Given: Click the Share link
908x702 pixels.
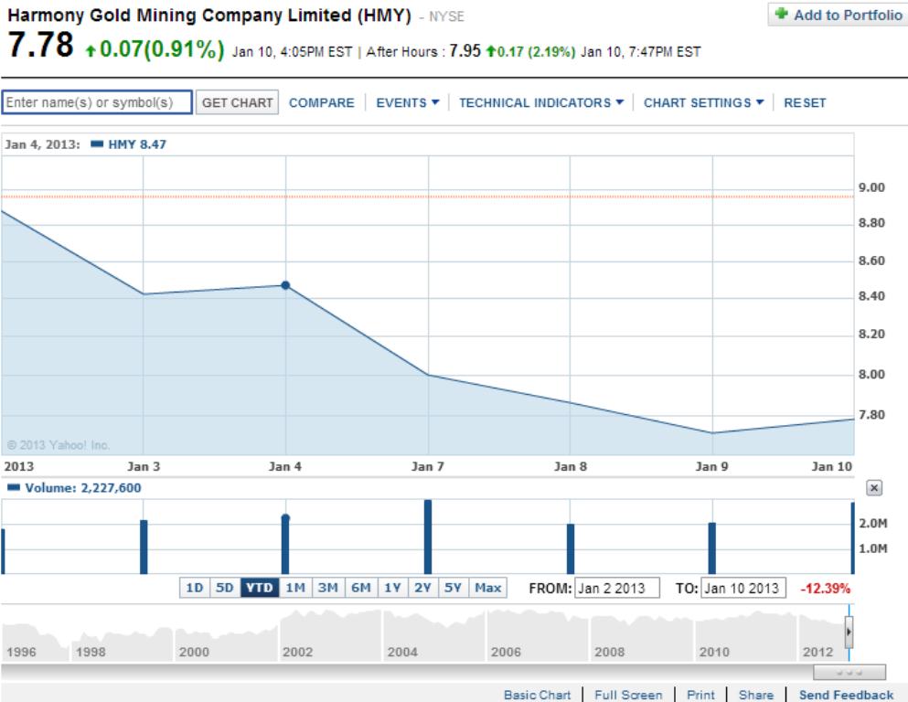Looking at the screenshot, I should click(755, 695).
